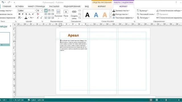This screenshot has width=182, height=102.
Task: Open МАКЕТ СТРАНИЦЫ ribbon tab
Action: 36,7
